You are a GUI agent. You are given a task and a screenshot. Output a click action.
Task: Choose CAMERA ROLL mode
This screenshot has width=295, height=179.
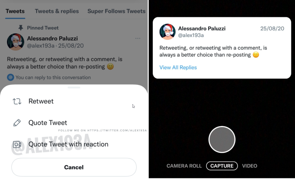pyautogui.click(x=184, y=166)
